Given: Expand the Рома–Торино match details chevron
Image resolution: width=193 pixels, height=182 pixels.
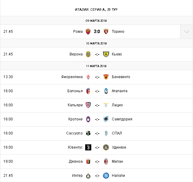Looking at the screenshot, I should [x=187, y=32].
